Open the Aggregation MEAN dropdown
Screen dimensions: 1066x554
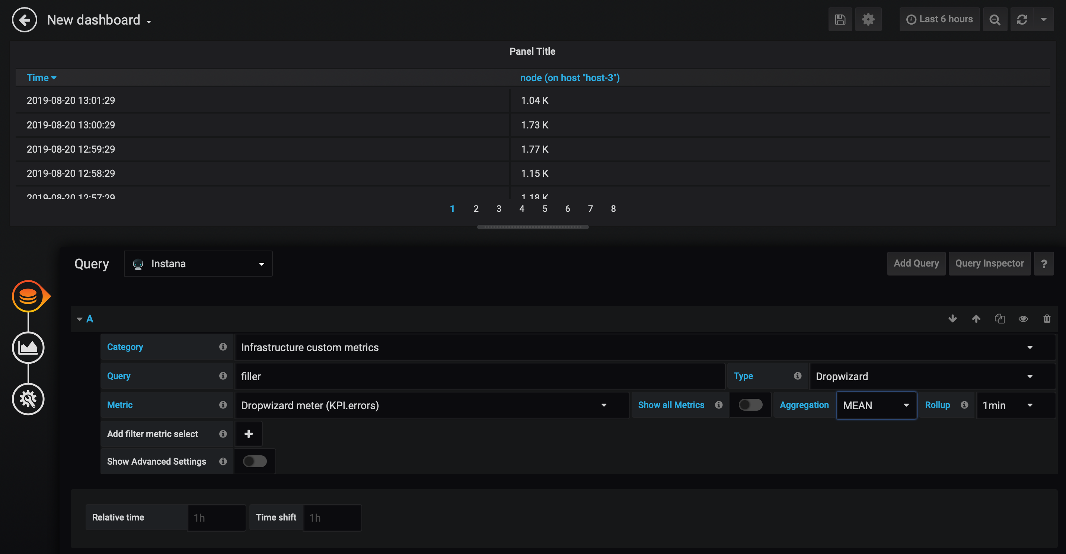click(x=876, y=405)
